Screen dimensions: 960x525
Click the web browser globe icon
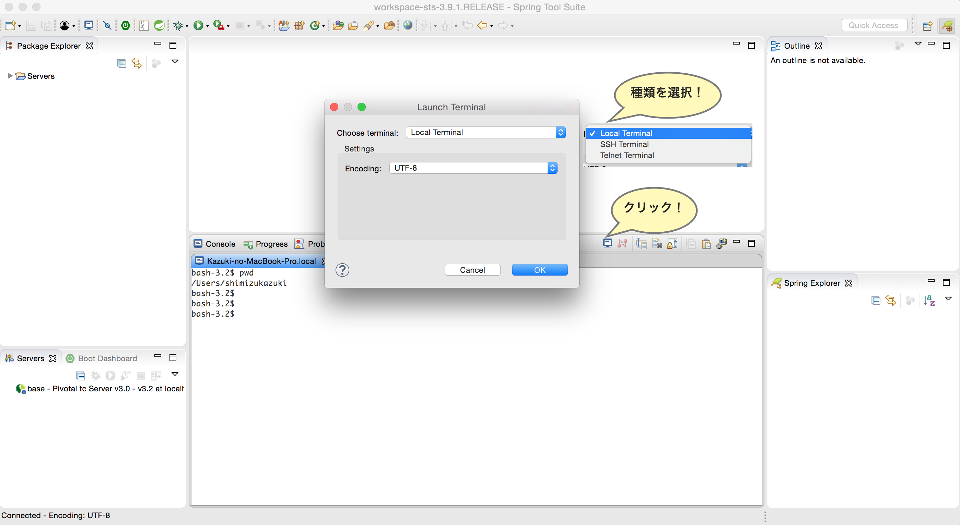click(x=408, y=25)
